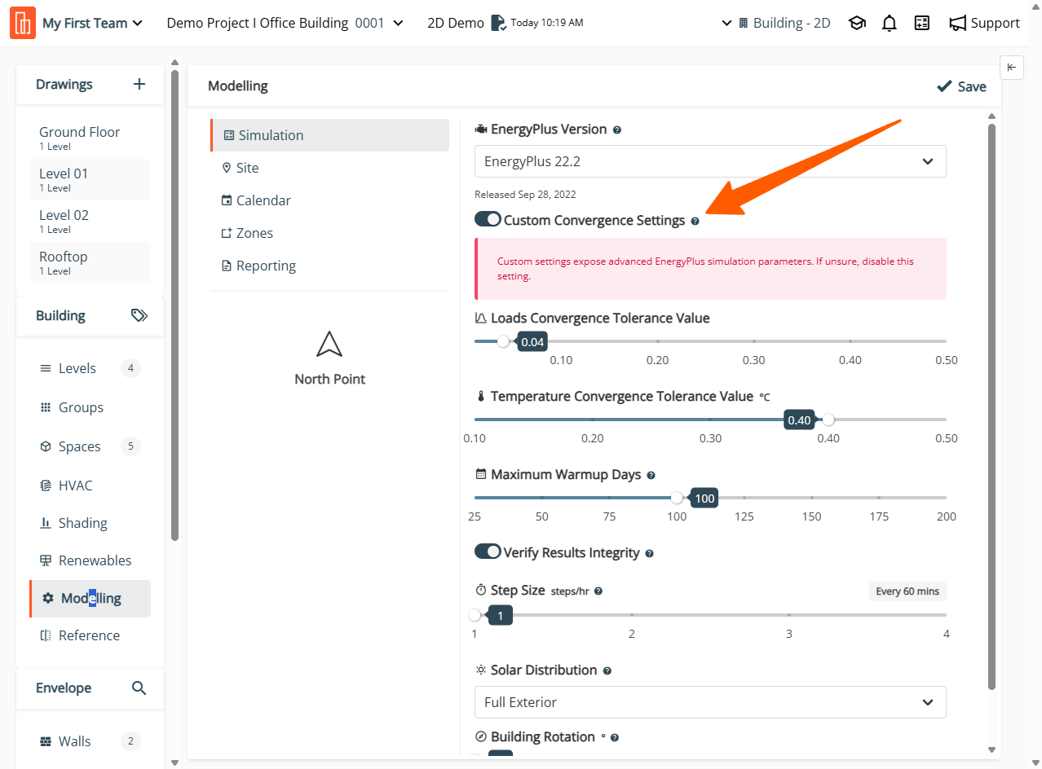Open the EnergyPlus Version dropdown
This screenshot has height=769, width=1042.
coord(709,161)
